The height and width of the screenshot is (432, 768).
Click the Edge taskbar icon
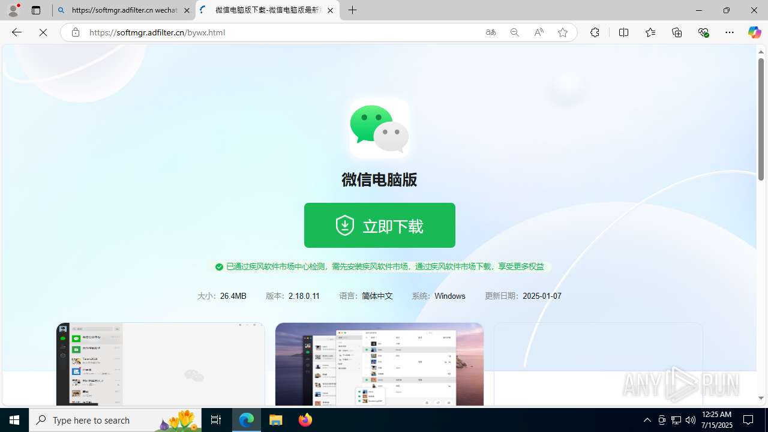click(x=247, y=420)
